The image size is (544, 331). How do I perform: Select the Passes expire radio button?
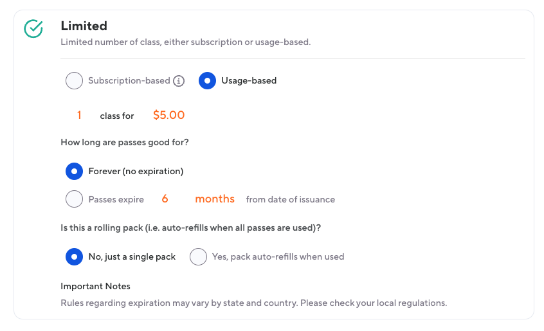(x=75, y=199)
